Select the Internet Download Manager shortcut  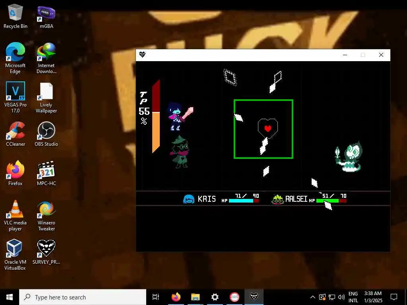point(46,58)
